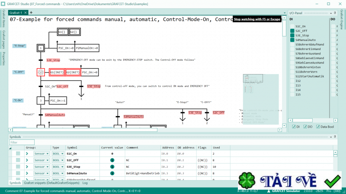Click the drag handle icon of S3E_Stop row

tap(18, 167)
